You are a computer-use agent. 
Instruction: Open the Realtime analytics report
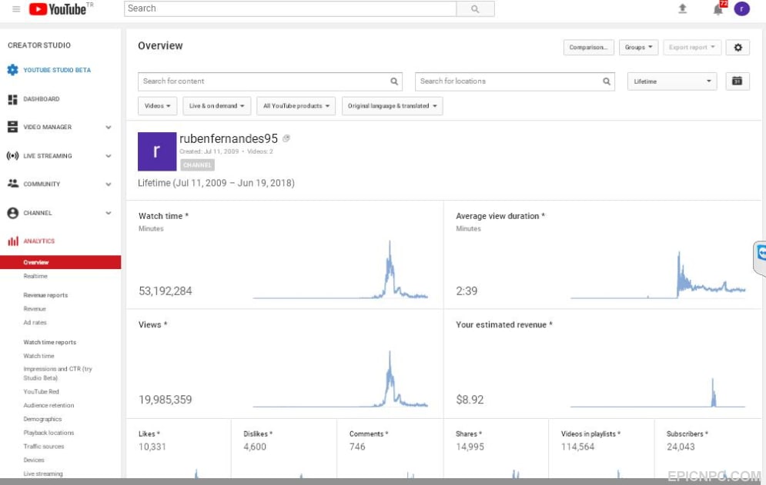click(x=35, y=276)
